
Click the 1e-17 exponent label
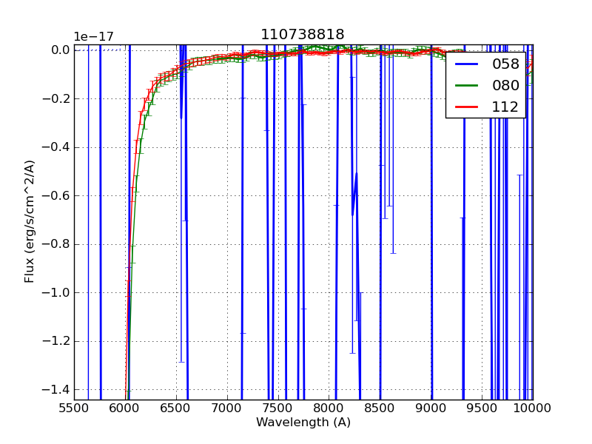click(x=93, y=36)
